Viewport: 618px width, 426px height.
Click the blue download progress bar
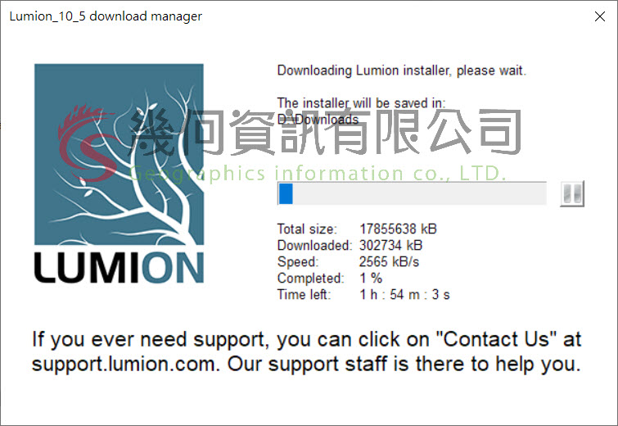(412, 193)
